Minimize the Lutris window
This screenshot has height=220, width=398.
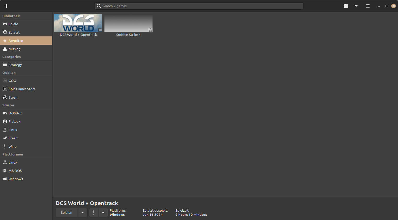(379, 6)
